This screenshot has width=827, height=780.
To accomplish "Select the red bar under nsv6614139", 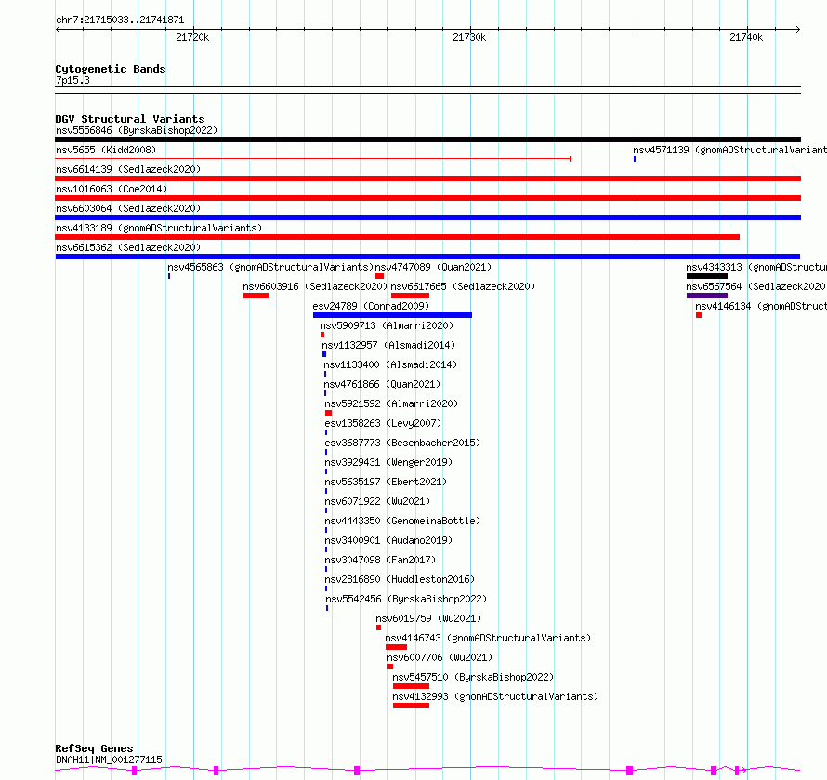I will pos(427,178).
